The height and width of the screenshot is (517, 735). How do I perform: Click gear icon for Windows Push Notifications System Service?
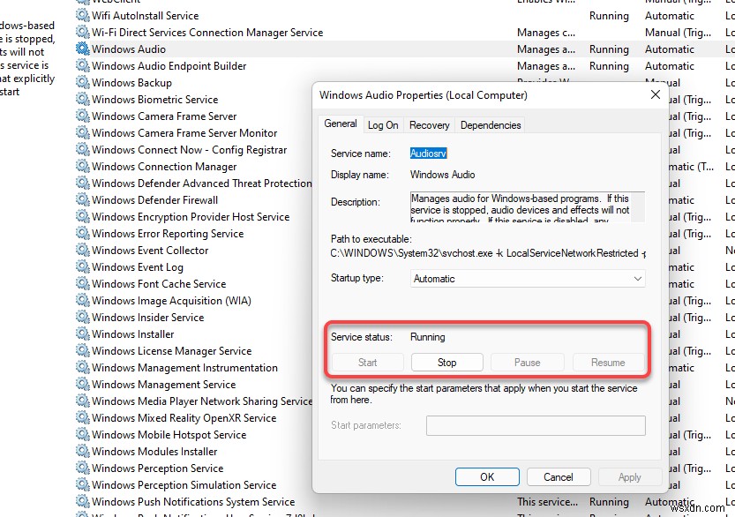point(83,501)
